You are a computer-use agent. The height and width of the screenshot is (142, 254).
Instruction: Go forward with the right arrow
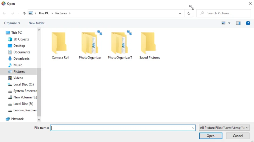coord(12,13)
